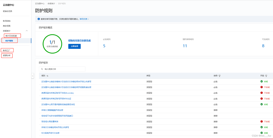This screenshot has width=273, height=138.
Task: Select 防护规则 submenu item
Action: click(x=9, y=41)
